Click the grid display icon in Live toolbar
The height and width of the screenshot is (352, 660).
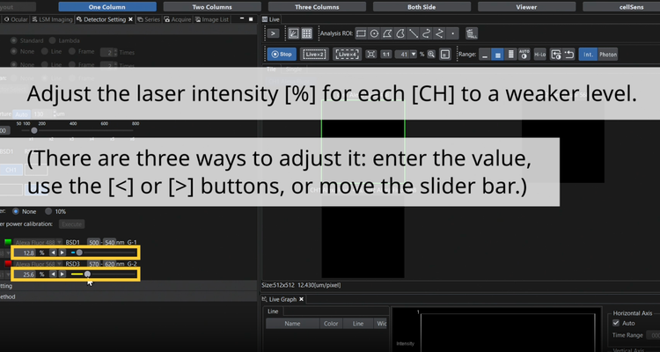point(307,33)
